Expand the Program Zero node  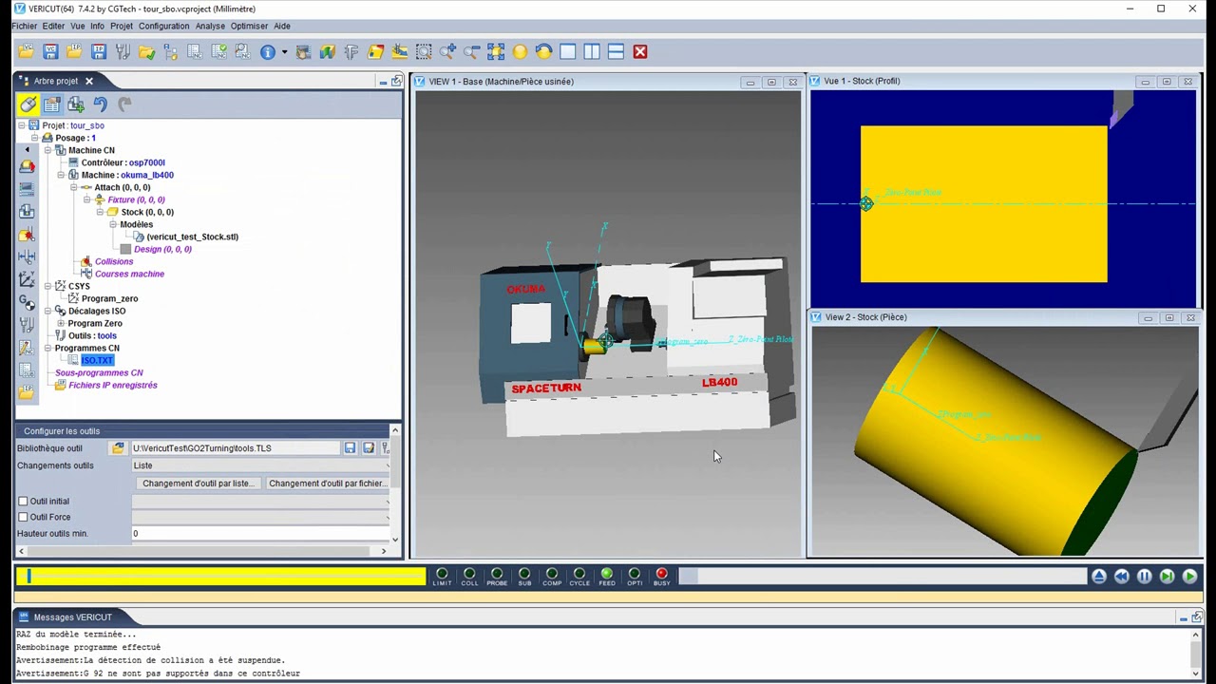point(61,323)
